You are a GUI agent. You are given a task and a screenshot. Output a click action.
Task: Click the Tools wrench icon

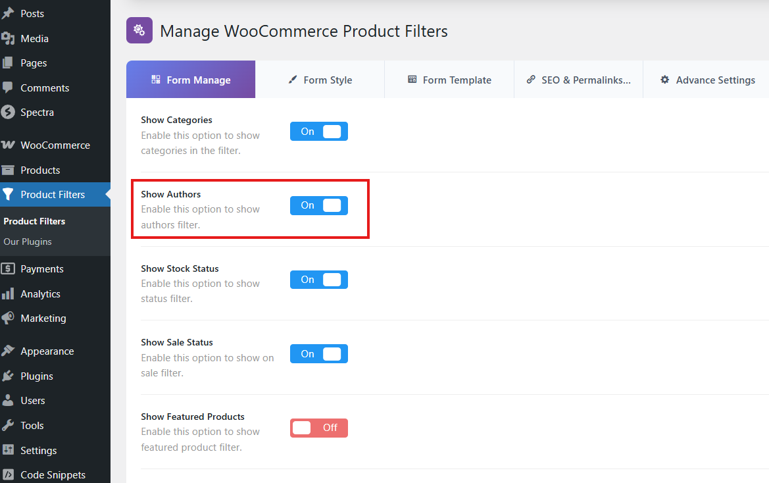(x=8, y=425)
